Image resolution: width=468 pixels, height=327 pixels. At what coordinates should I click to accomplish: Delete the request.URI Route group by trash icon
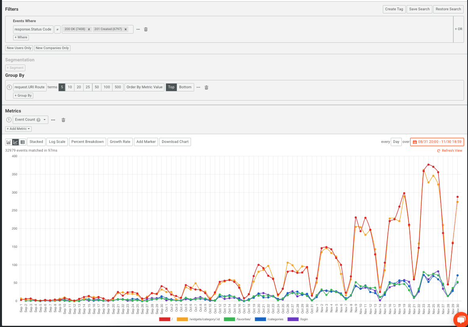point(206,87)
